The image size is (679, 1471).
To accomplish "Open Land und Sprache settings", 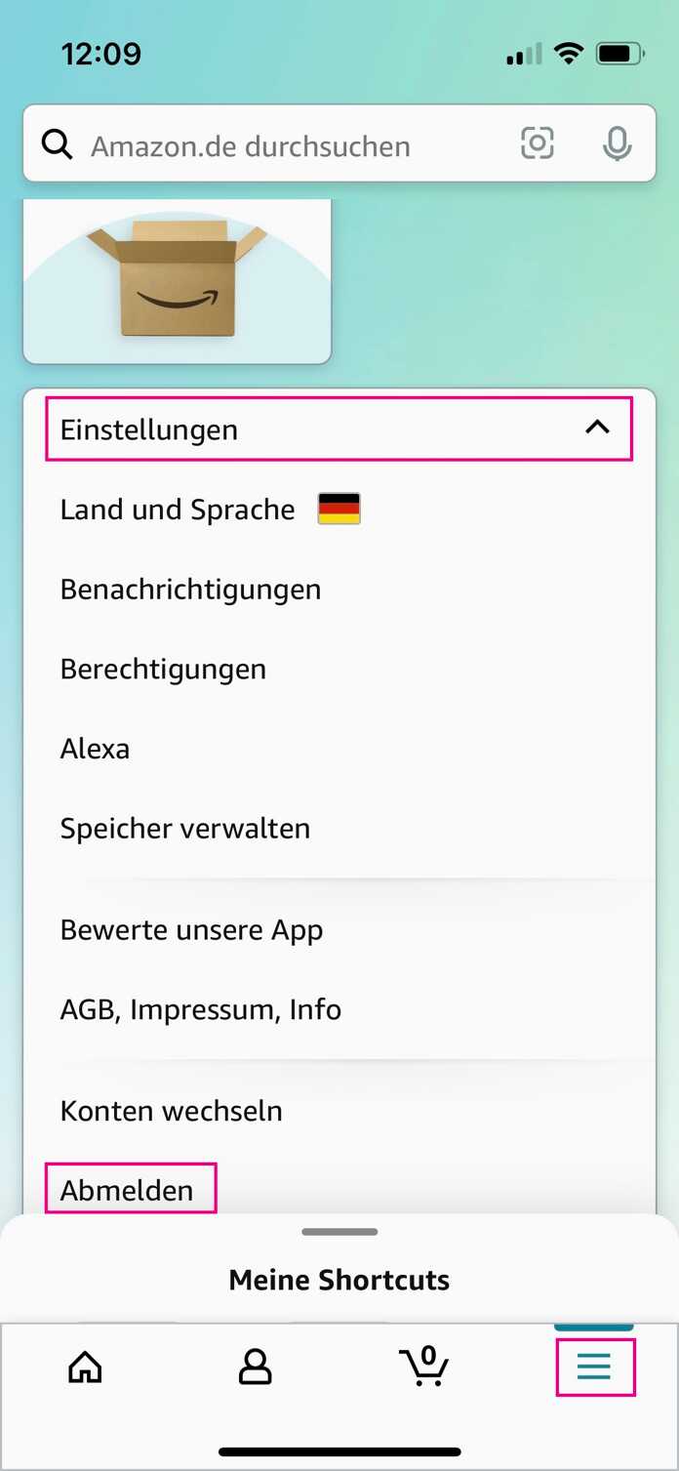I will tap(178, 510).
